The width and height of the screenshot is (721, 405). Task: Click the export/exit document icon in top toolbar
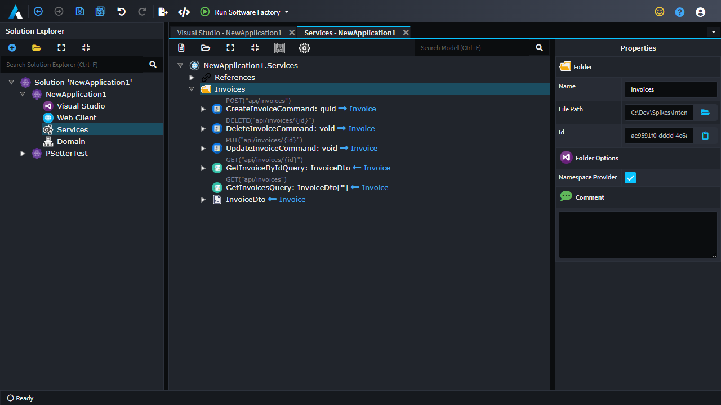pyautogui.click(x=163, y=12)
